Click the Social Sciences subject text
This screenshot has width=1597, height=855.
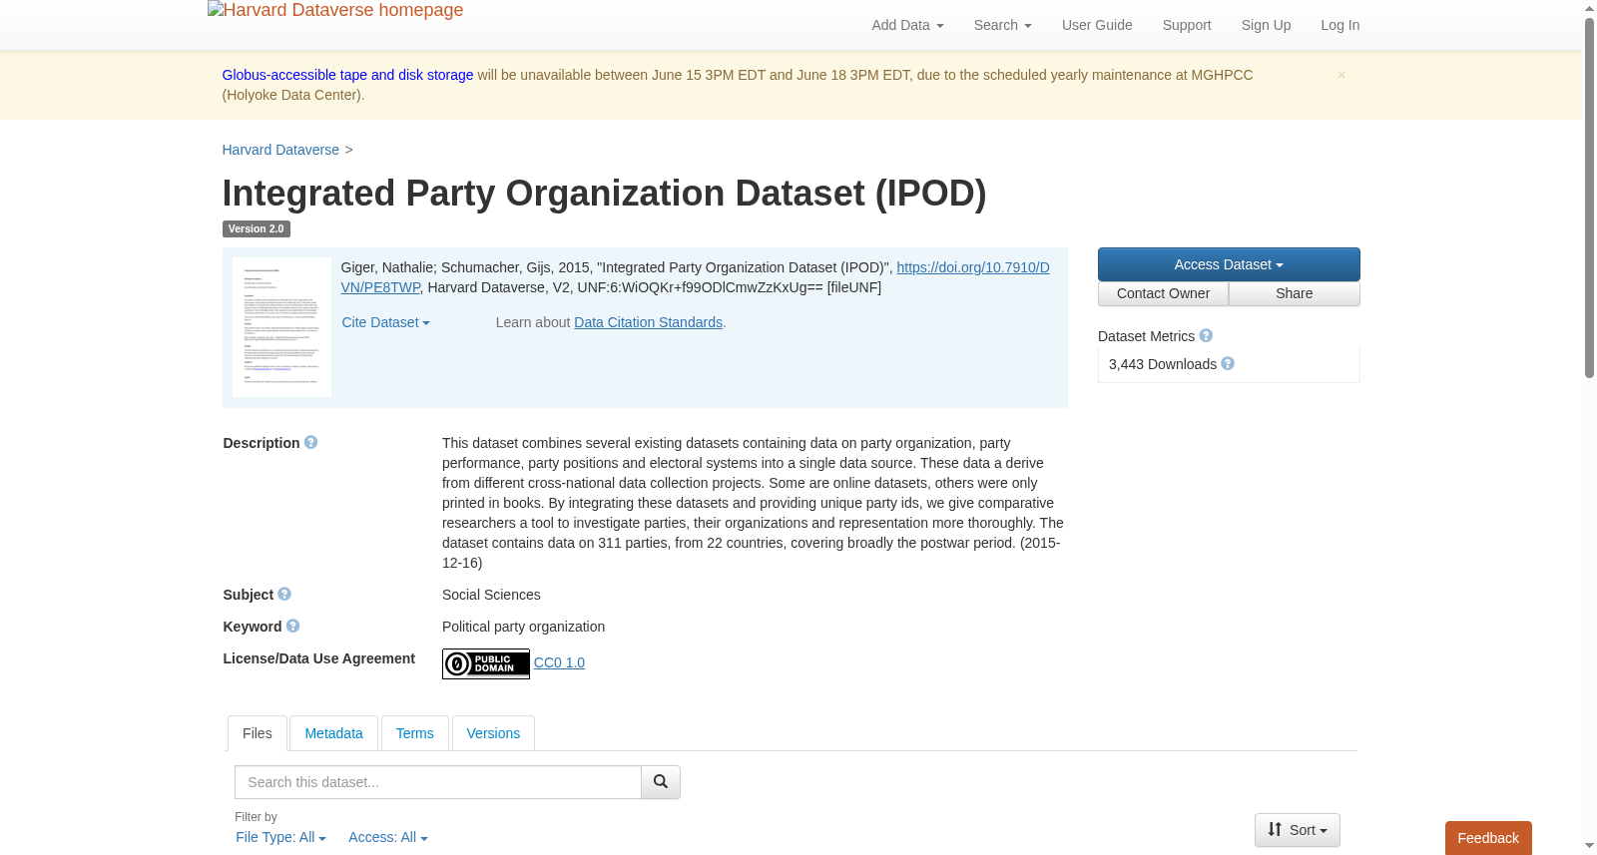point(491,595)
